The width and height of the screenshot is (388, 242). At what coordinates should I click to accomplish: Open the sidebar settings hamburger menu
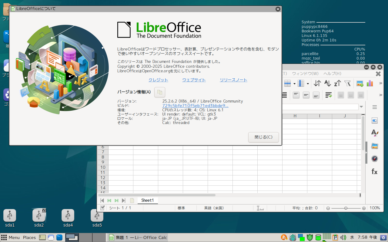pos(375,107)
